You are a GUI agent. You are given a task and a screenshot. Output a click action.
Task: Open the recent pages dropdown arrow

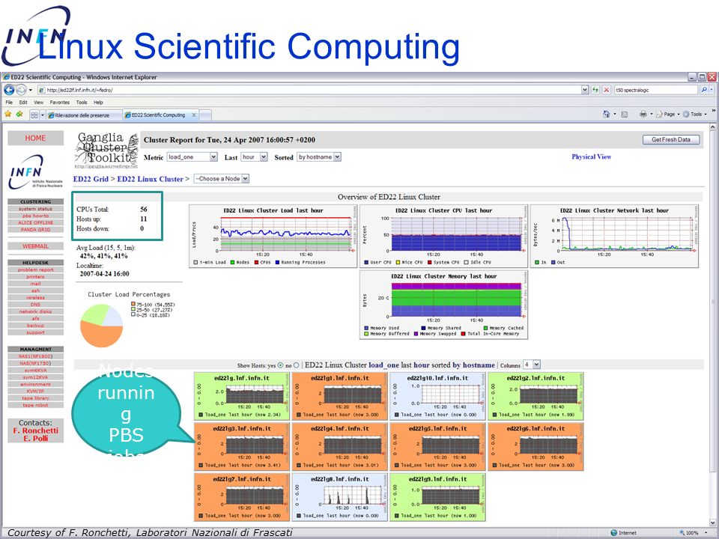(x=30, y=91)
